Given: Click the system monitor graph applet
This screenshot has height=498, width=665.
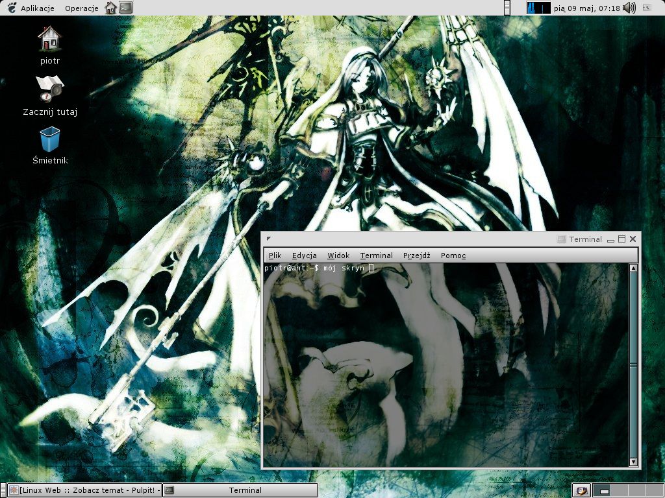Looking at the screenshot, I should [x=538, y=8].
